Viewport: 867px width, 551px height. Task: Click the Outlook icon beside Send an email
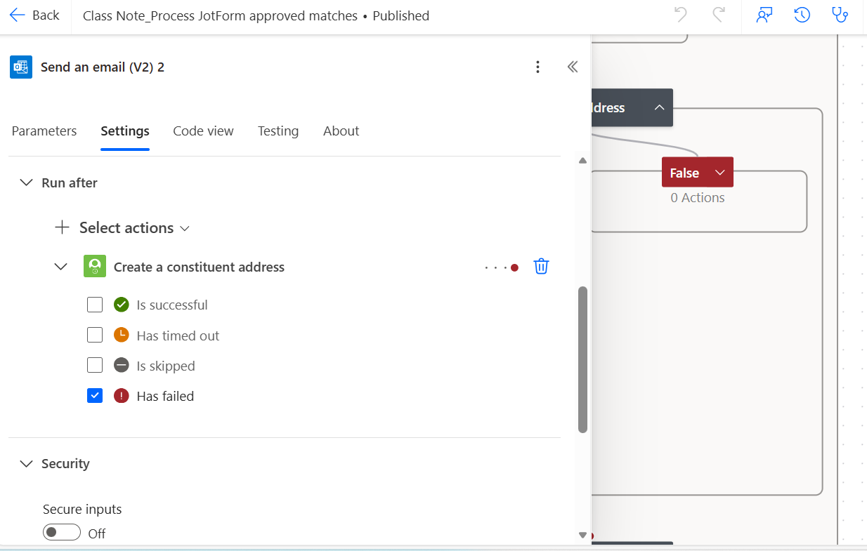pyautogui.click(x=21, y=67)
